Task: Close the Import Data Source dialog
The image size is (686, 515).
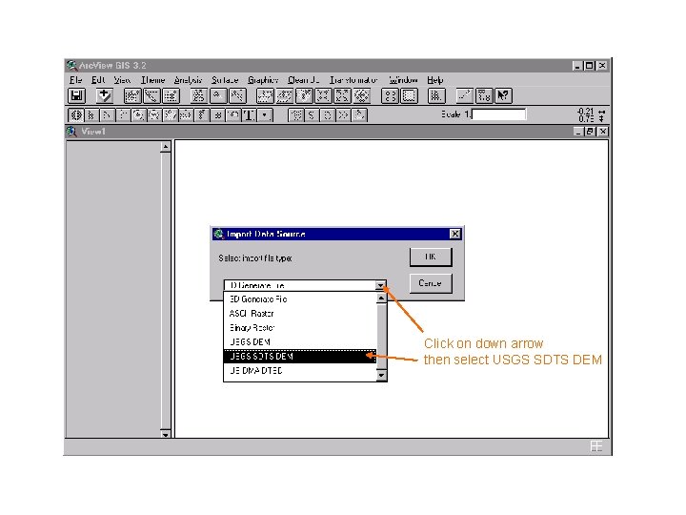Action: (x=455, y=235)
